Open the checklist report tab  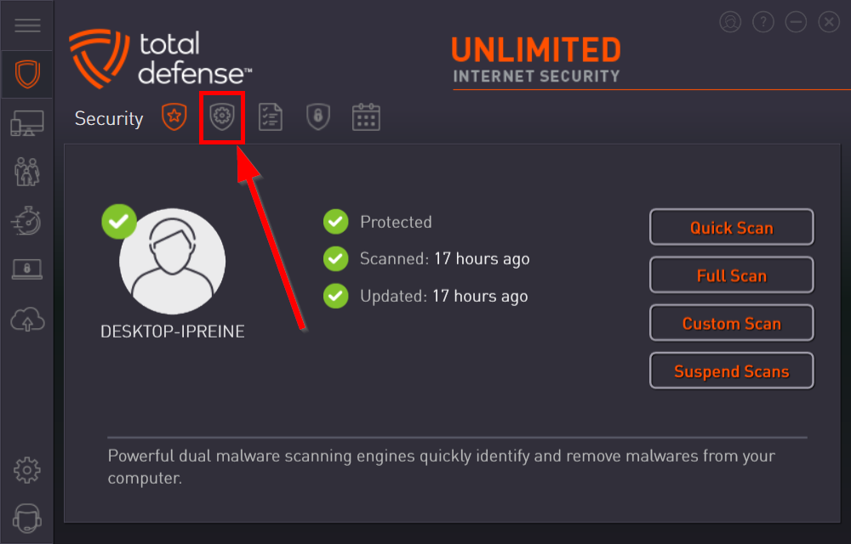[x=271, y=117]
